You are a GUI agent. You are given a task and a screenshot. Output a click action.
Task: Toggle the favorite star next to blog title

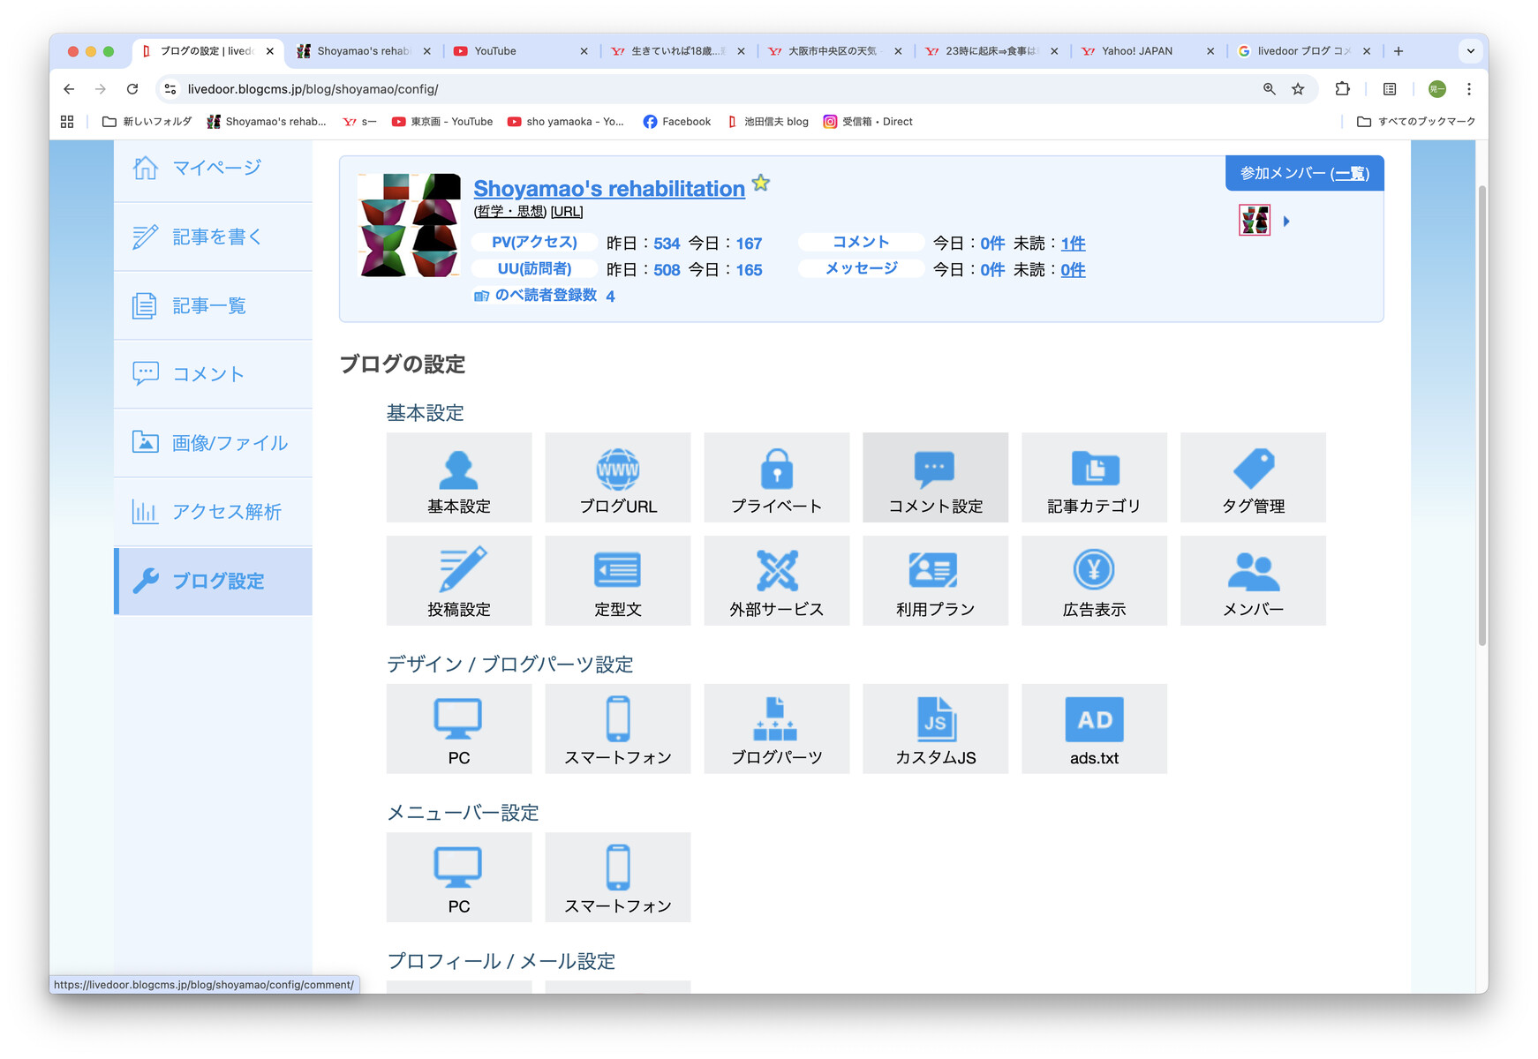(760, 183)
